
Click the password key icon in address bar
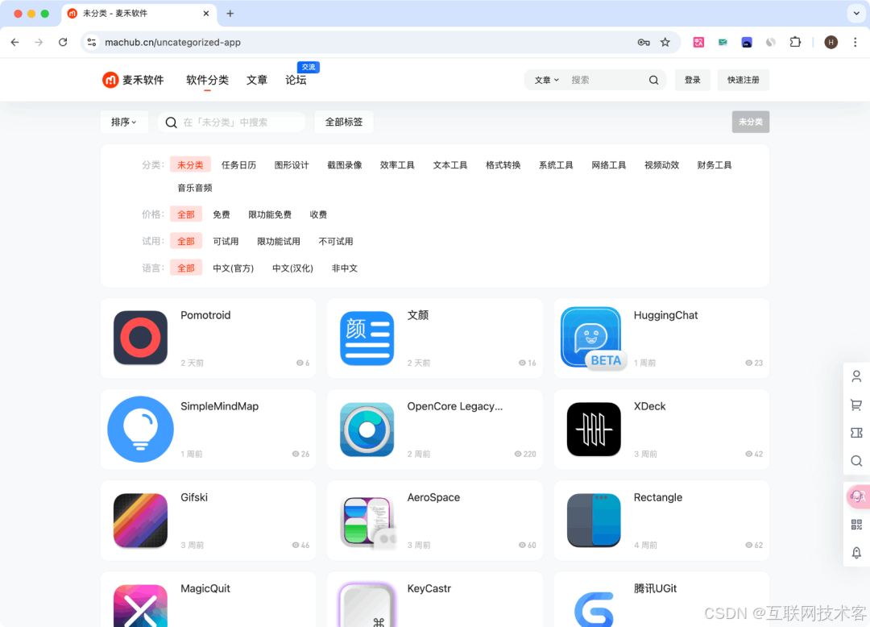tap(644, 42)
